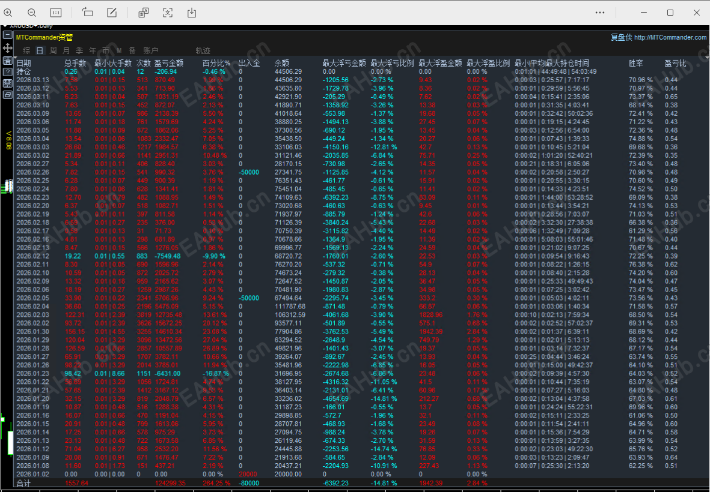
Task: Click the overlapping windows sidebar icon
Action: (x=7, y=95)
